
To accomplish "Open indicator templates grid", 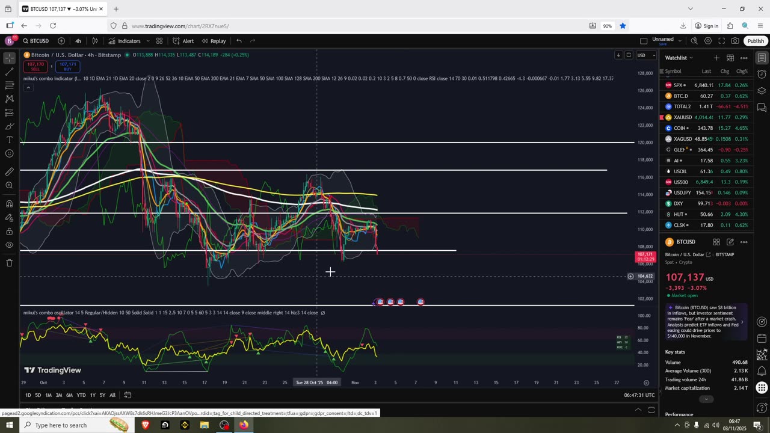I will [159, 41].
